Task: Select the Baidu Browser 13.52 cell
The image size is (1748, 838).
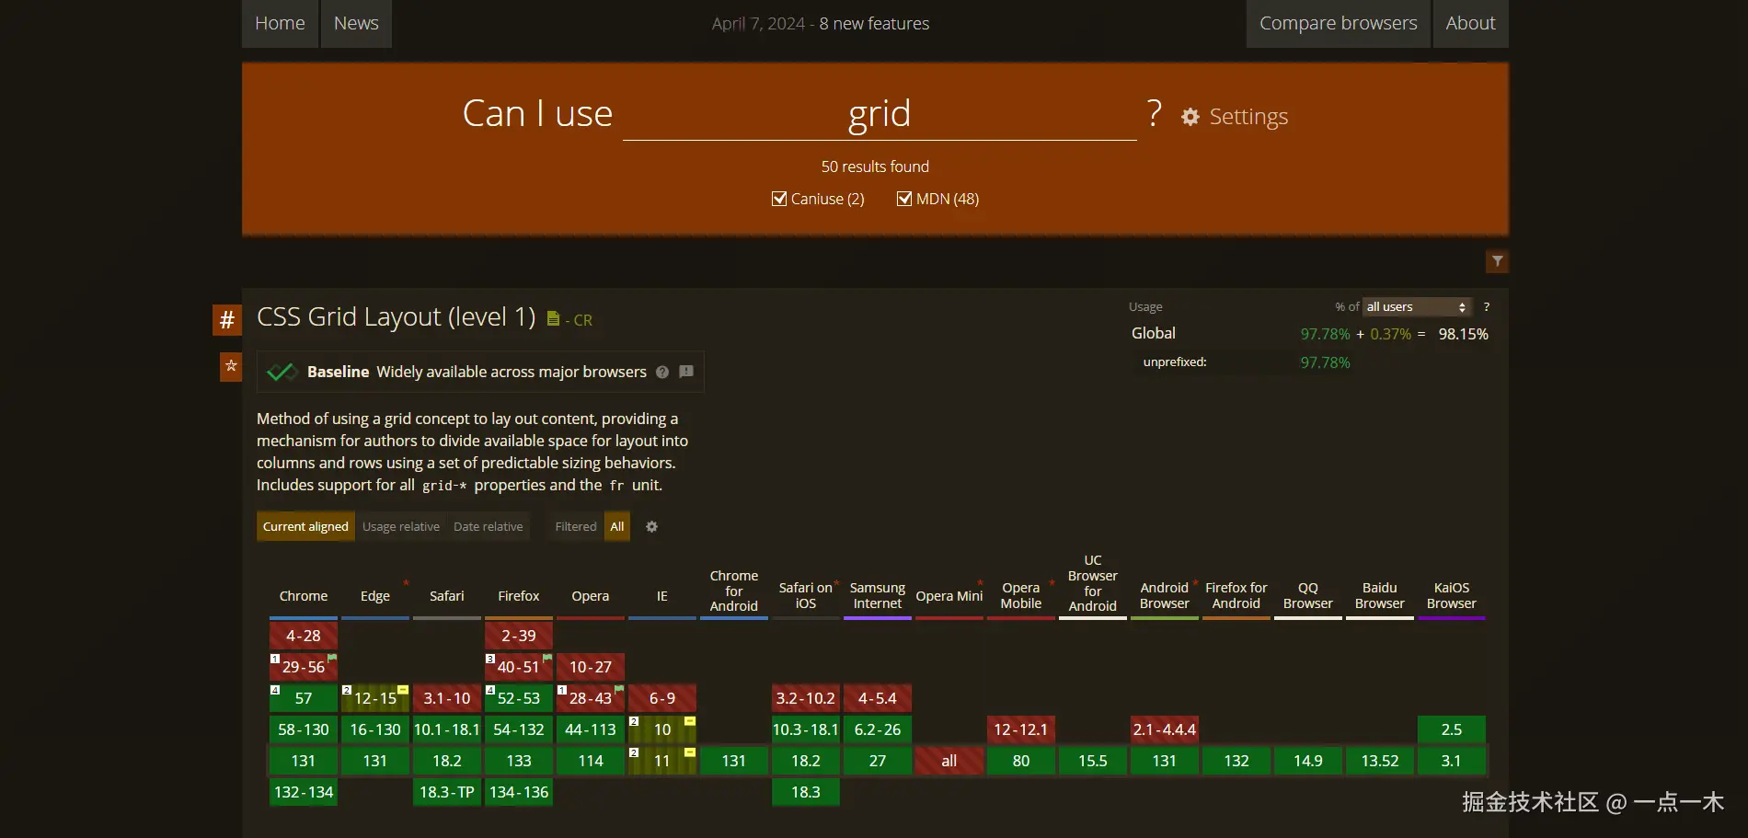Action: [1380, 761]
